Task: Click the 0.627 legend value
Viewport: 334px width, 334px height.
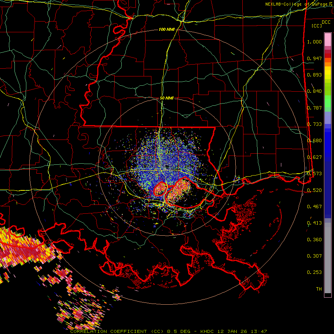Action: pyautogui.click(x=314, y=157)
